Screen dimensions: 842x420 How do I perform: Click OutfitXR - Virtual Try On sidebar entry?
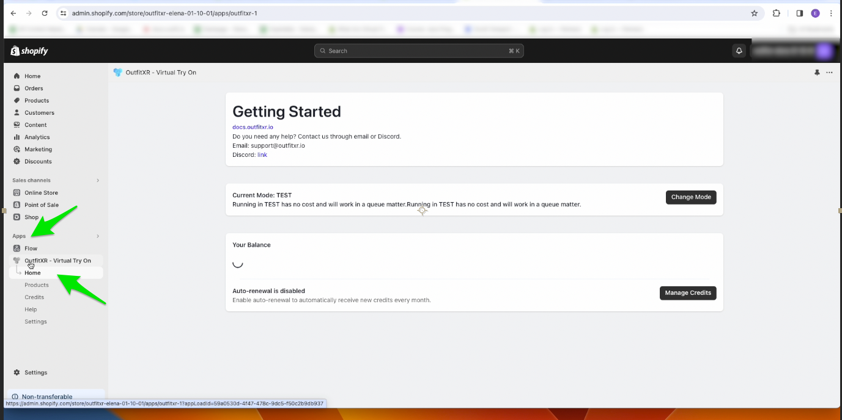click(x=56, y=261)
